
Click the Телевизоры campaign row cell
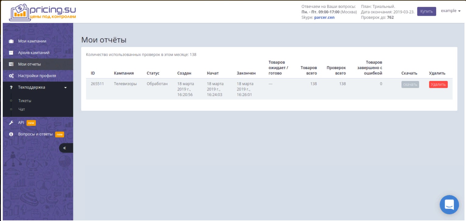(125, 84)
